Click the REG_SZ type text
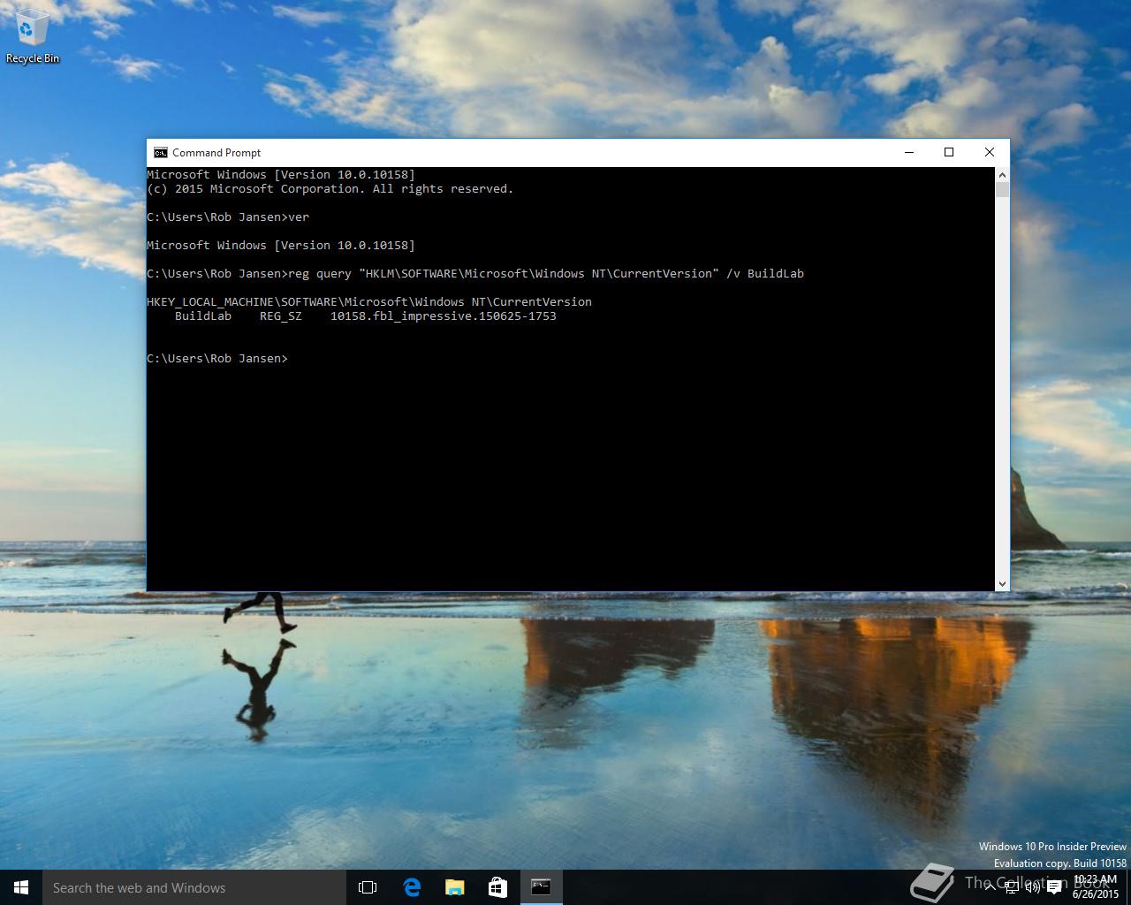This screenshot has height=905, width=1131. [x=281, y=316]
